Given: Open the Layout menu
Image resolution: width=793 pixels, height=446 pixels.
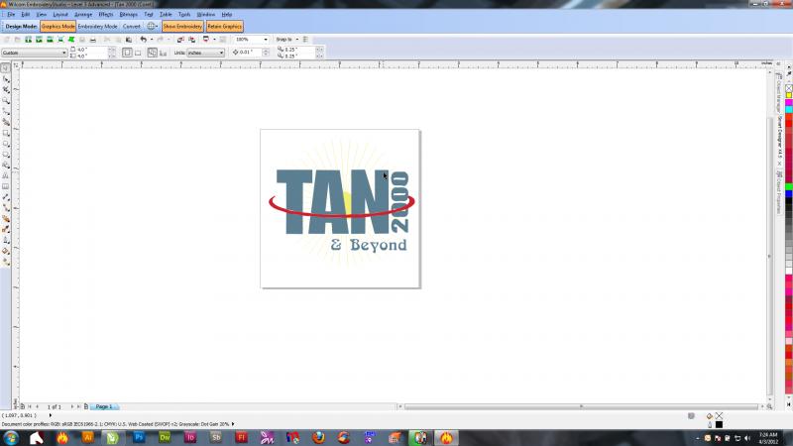Looking at the screenshot, I should (x=60, y=14).
